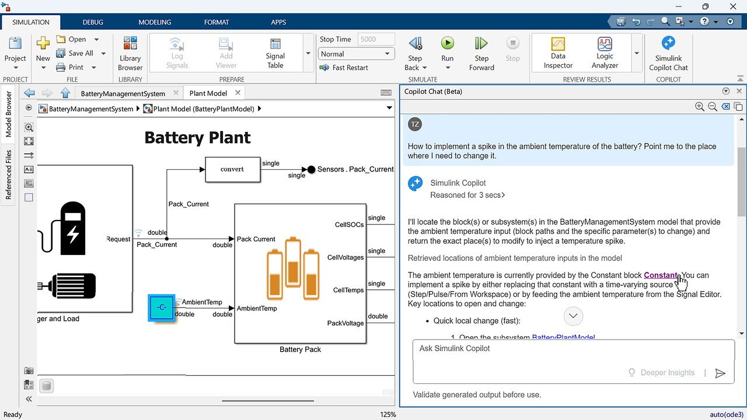Switch to the APPS tab

[x=279, y=22]
